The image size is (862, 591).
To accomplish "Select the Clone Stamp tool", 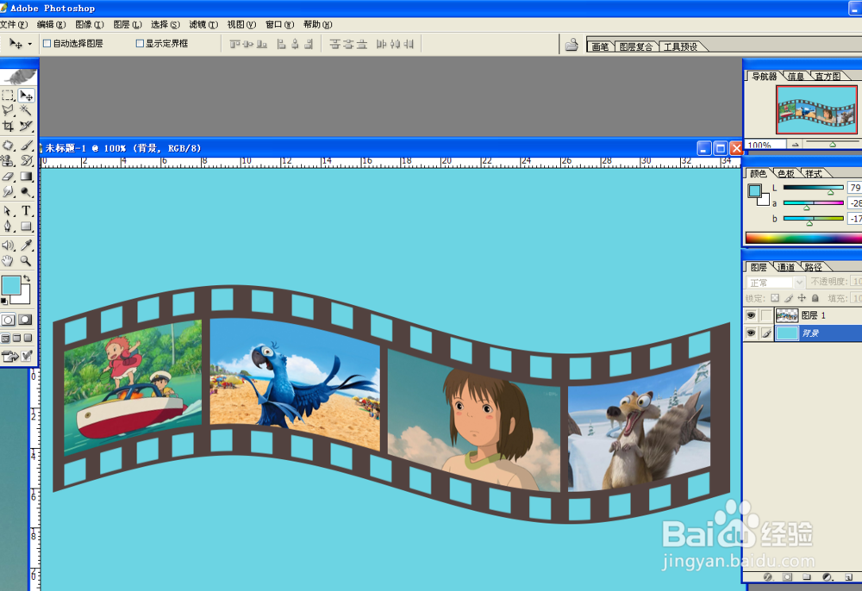I will [x=8, y=161].
